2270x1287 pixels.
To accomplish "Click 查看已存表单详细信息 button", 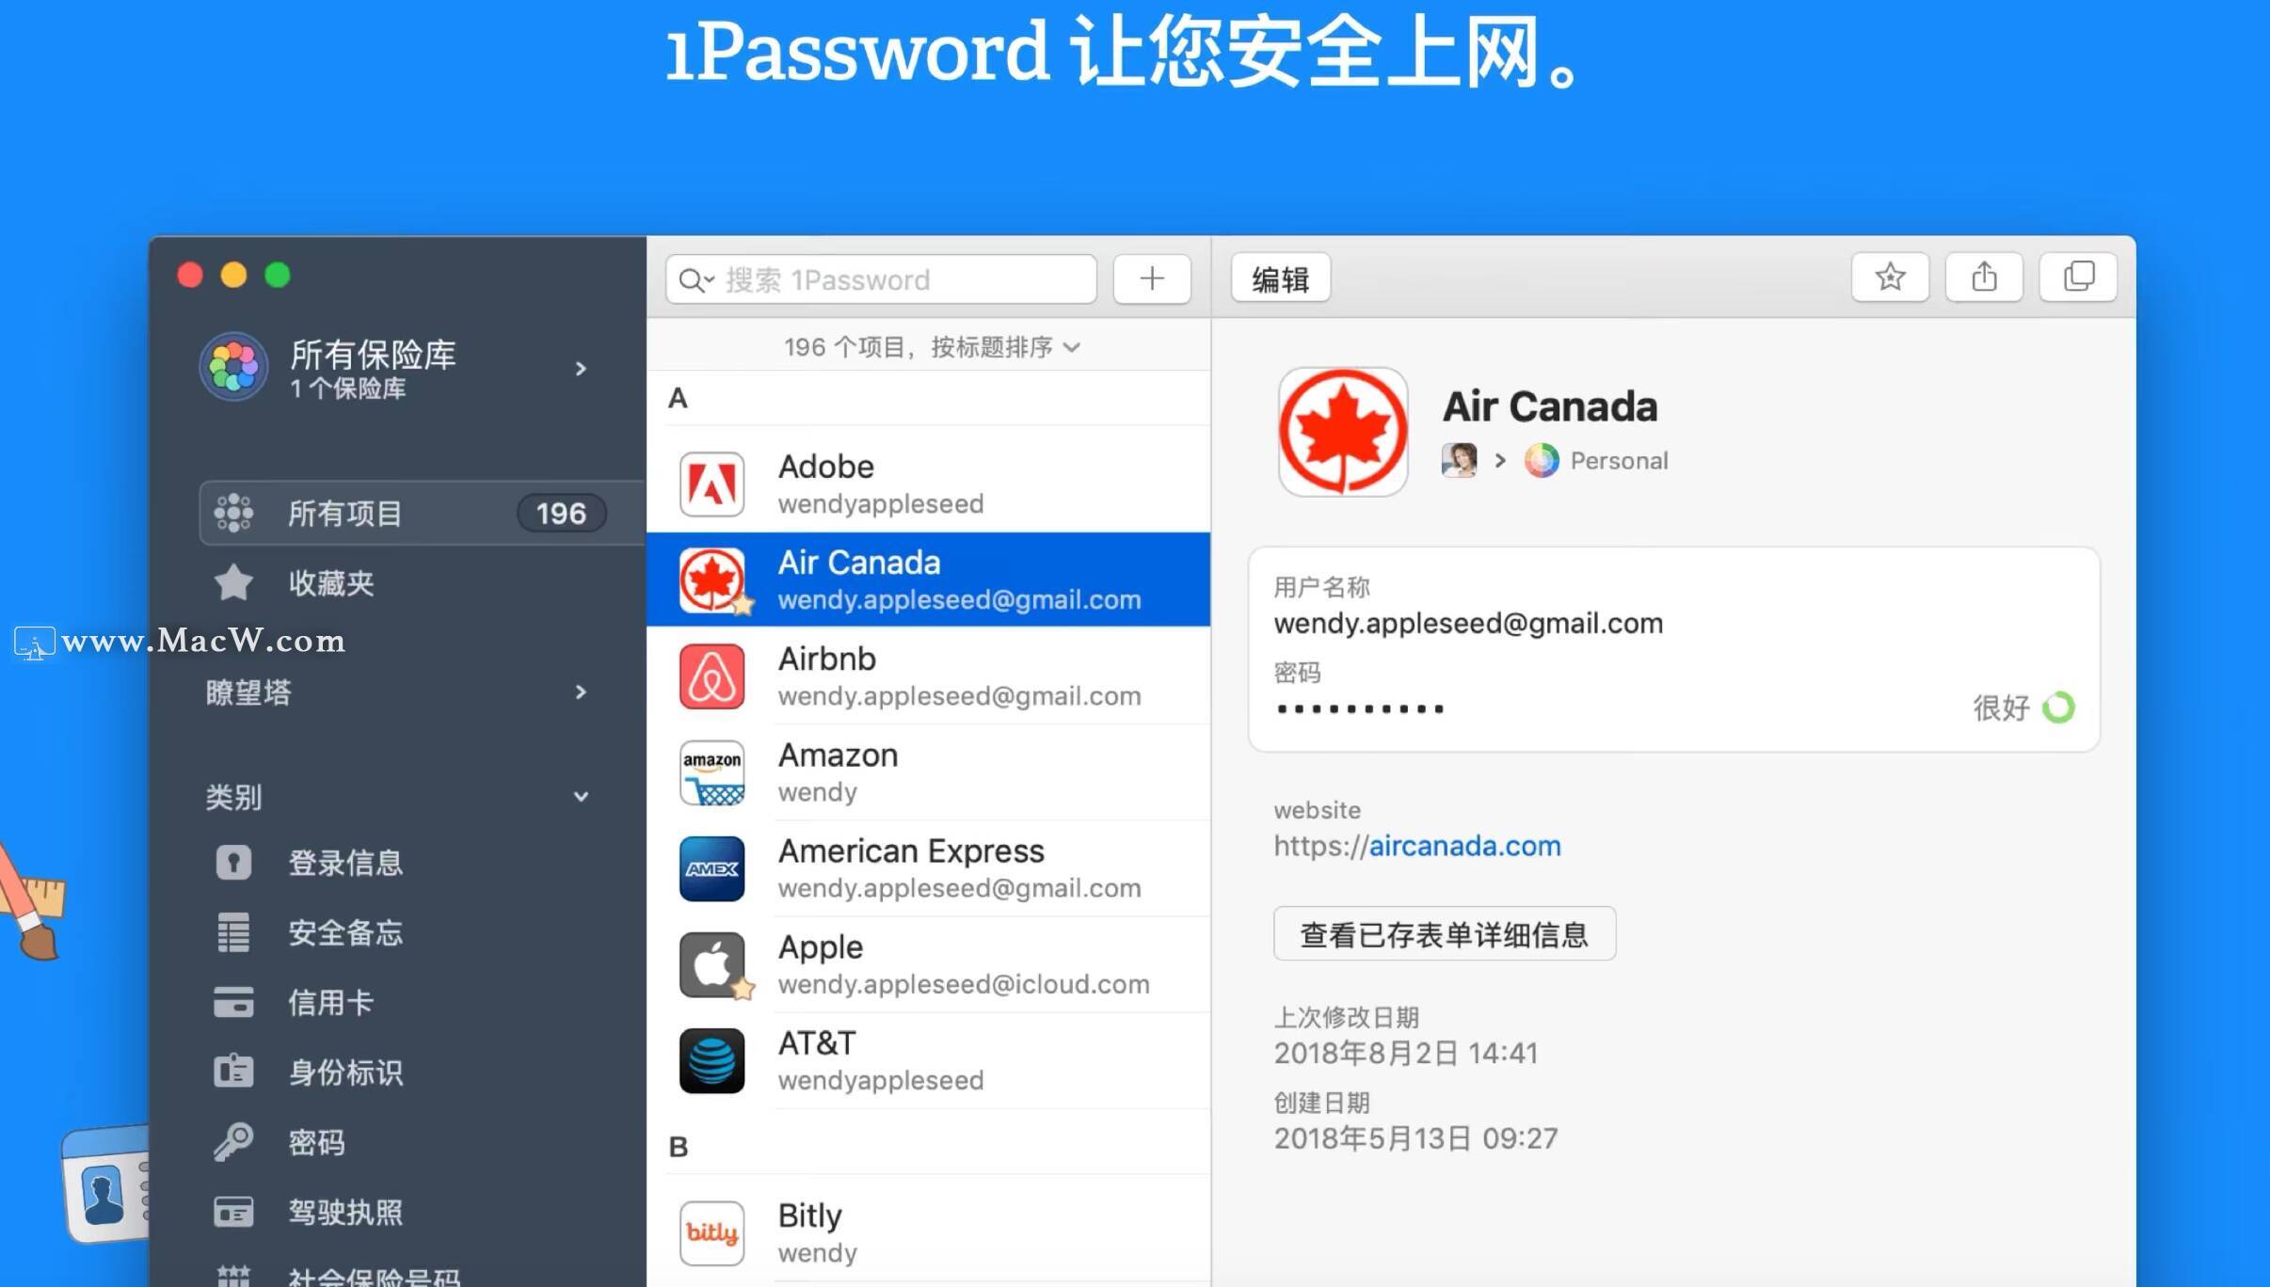I will point(1441,933).
